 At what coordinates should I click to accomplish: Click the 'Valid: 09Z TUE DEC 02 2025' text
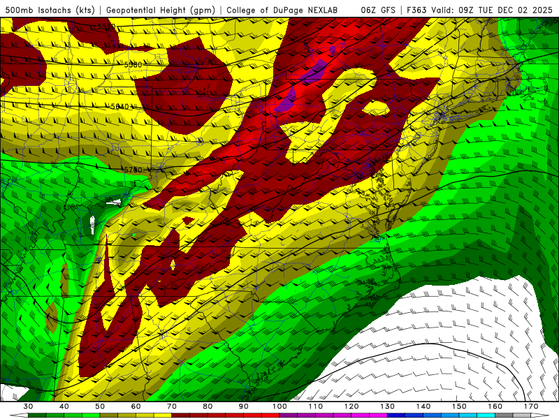[492, 10]
